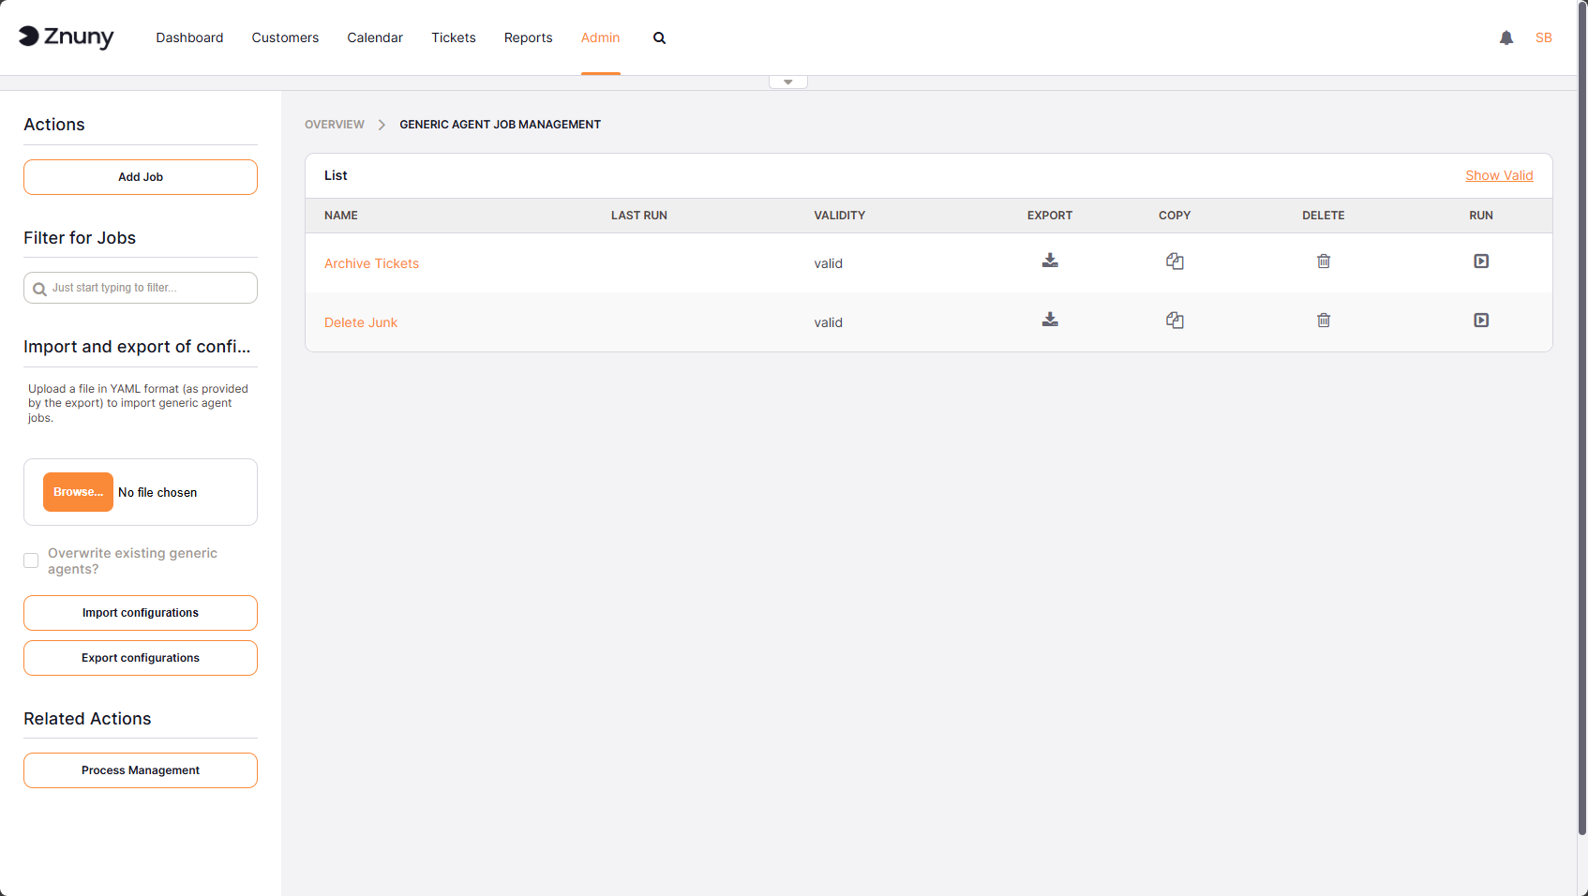Open the search in the top navigation
This screenshot has width=1588, height=896.
coord(659,37)
